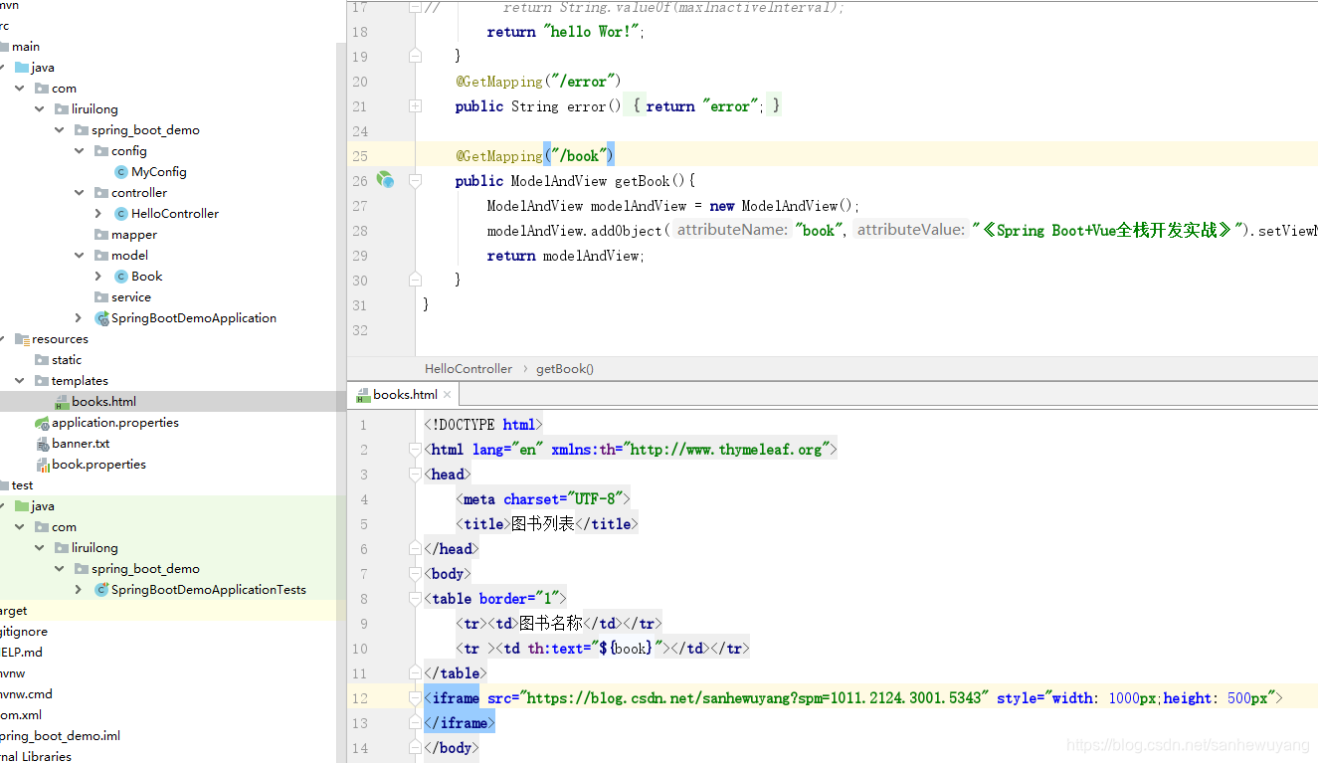This screenshot has height=763, width=1318.
Task: Fold the getBook method at line 26
Action: click(415, 181)
